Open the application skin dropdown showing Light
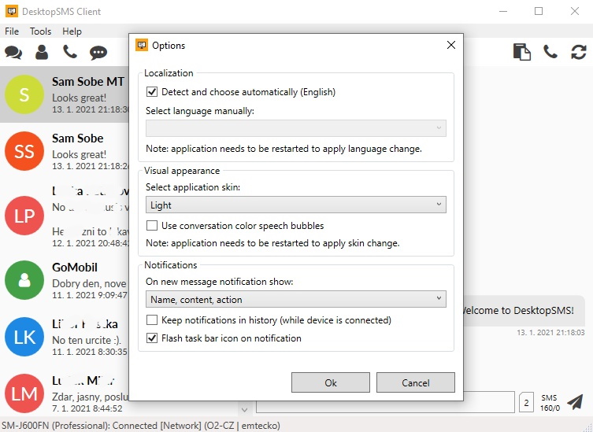Screen dimensions: 593x432 click(x=295, y=205)
